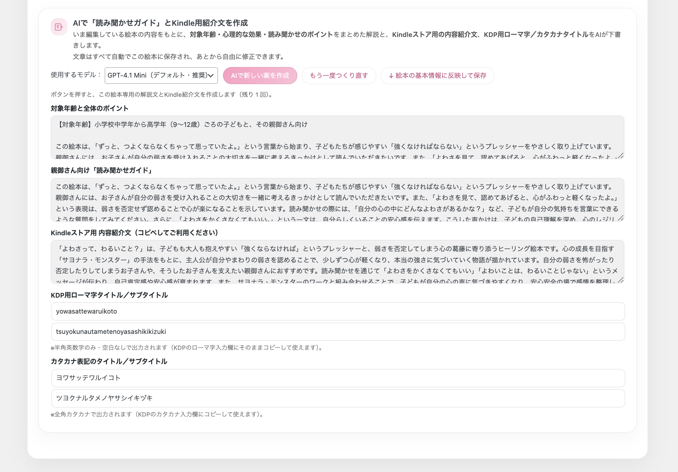Focus the tsuyokunautametenoyasashikikizuki subtitle field
The height and width of the screenshot is (472, 678).
pyautogui.click(x=338, y=332)
